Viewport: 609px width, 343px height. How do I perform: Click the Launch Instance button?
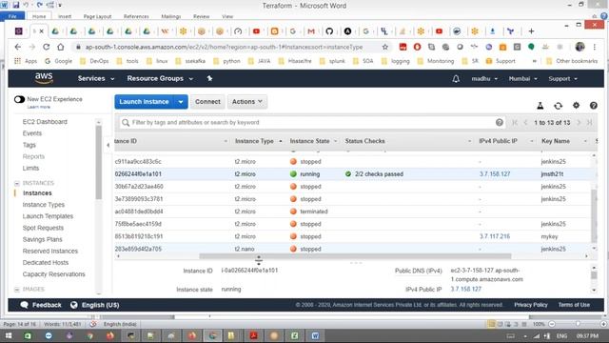tap(144, 102)
